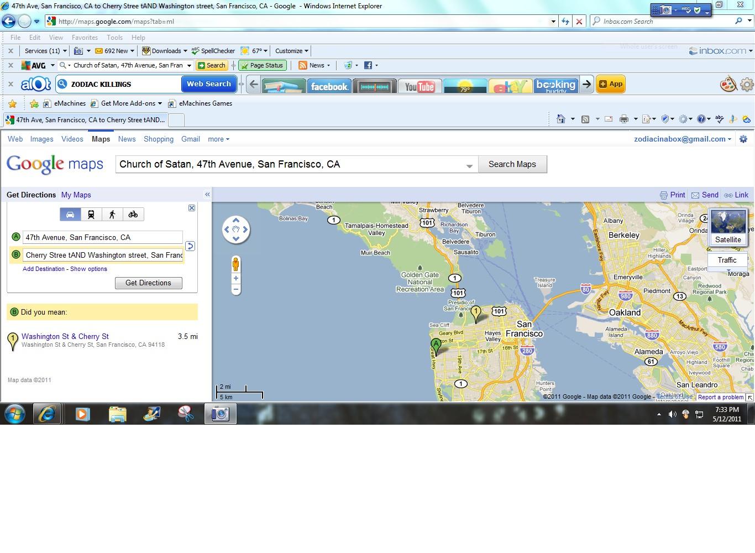Click the Get Directions button

[148, 283]
